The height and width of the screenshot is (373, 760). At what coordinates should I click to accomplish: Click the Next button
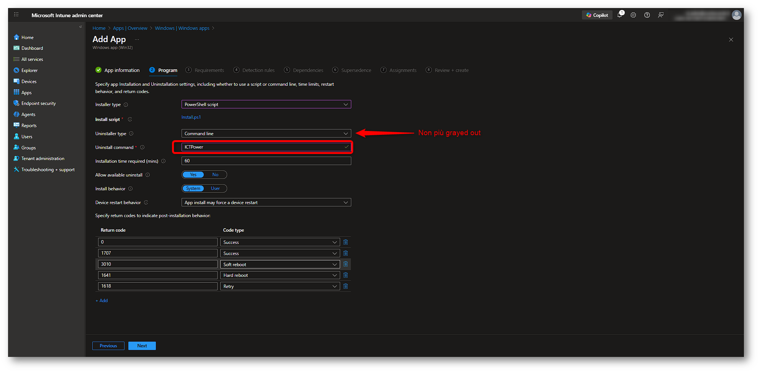coord(142,346)
